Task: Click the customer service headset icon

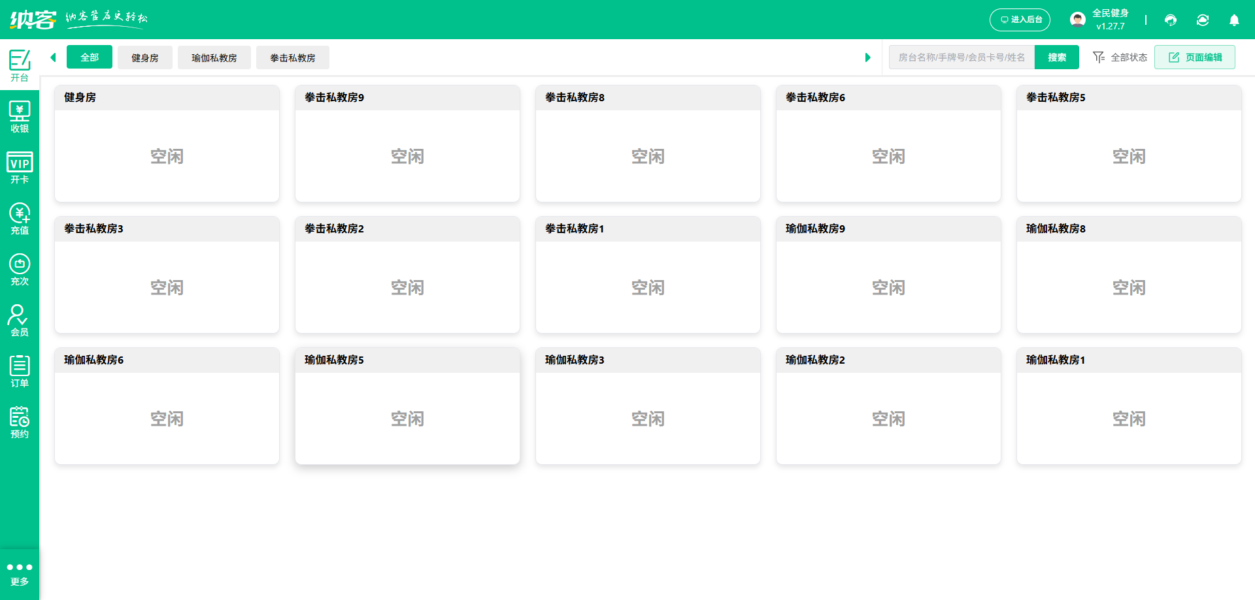Action: pyautogui.click(x=1170, y=20)
